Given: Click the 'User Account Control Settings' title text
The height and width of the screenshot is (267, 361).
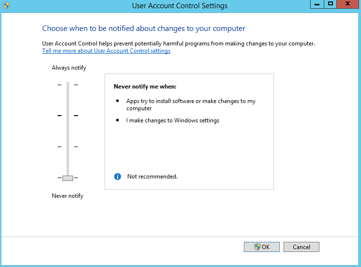Looking at the screenshot, I should coord(180,5).
